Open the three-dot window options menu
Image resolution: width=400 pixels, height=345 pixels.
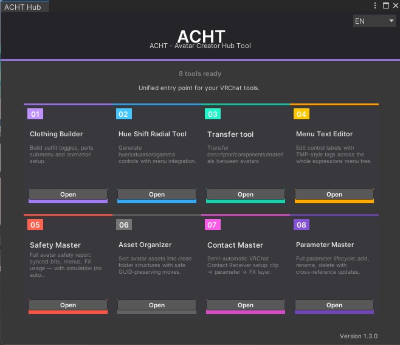pyautogui.click(x=374, y=5)
